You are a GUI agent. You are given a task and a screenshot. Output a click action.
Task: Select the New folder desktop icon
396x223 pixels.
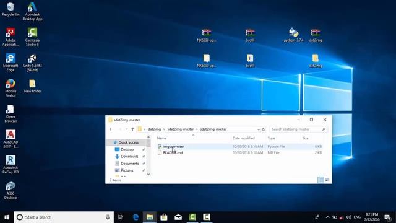point(32,86)
